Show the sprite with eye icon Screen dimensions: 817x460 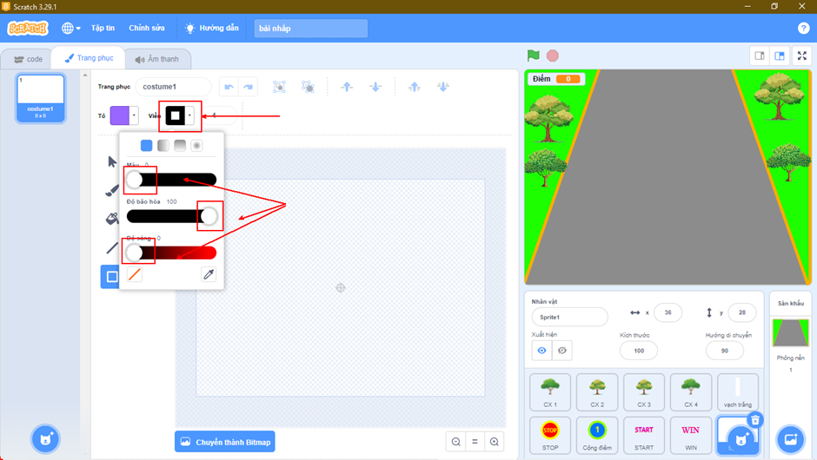tap(541, 350)
